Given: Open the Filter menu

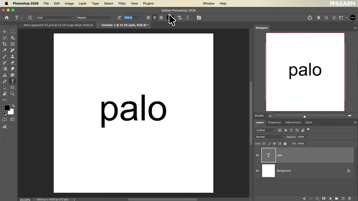Looking at the screenshot, I should pyautogui.click(x=122, y=4).
